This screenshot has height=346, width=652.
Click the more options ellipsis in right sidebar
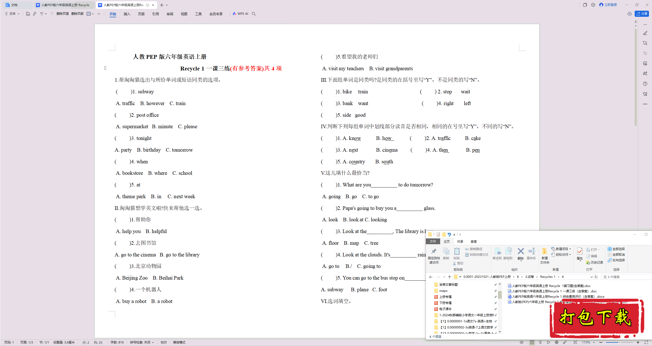pos(645,104)
